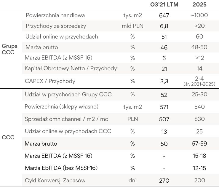Viewport: 219px width, 188px height.
Task: Click the 830 omnichannel sales target
Action: [199, 119]
